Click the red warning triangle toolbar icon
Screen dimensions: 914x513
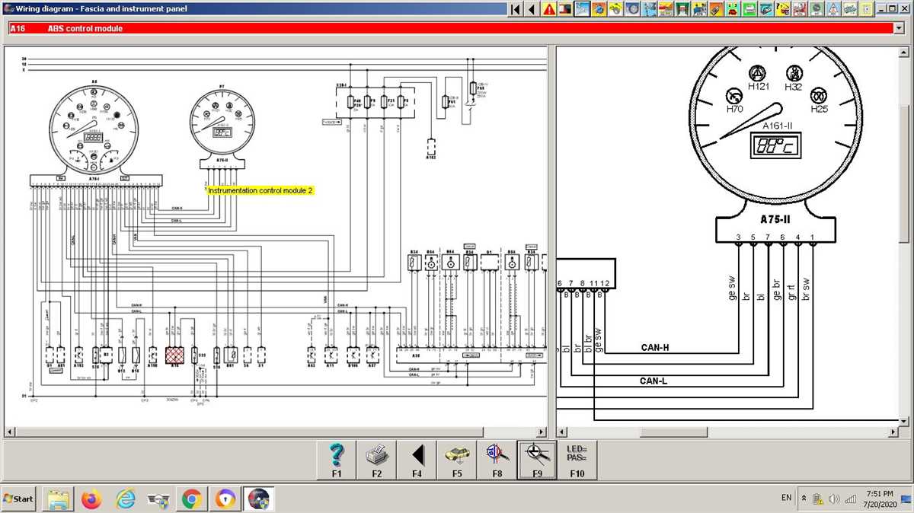pyautogui.click(x=548, y=9)
